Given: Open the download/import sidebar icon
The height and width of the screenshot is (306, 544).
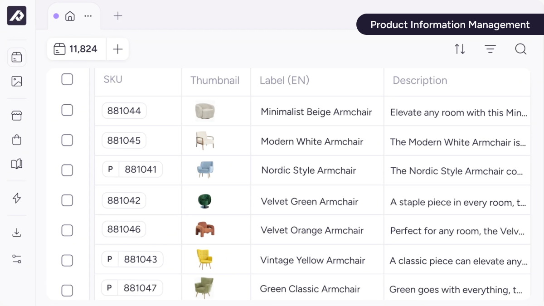Looking at the screenshot, I should tap(17, 233).
